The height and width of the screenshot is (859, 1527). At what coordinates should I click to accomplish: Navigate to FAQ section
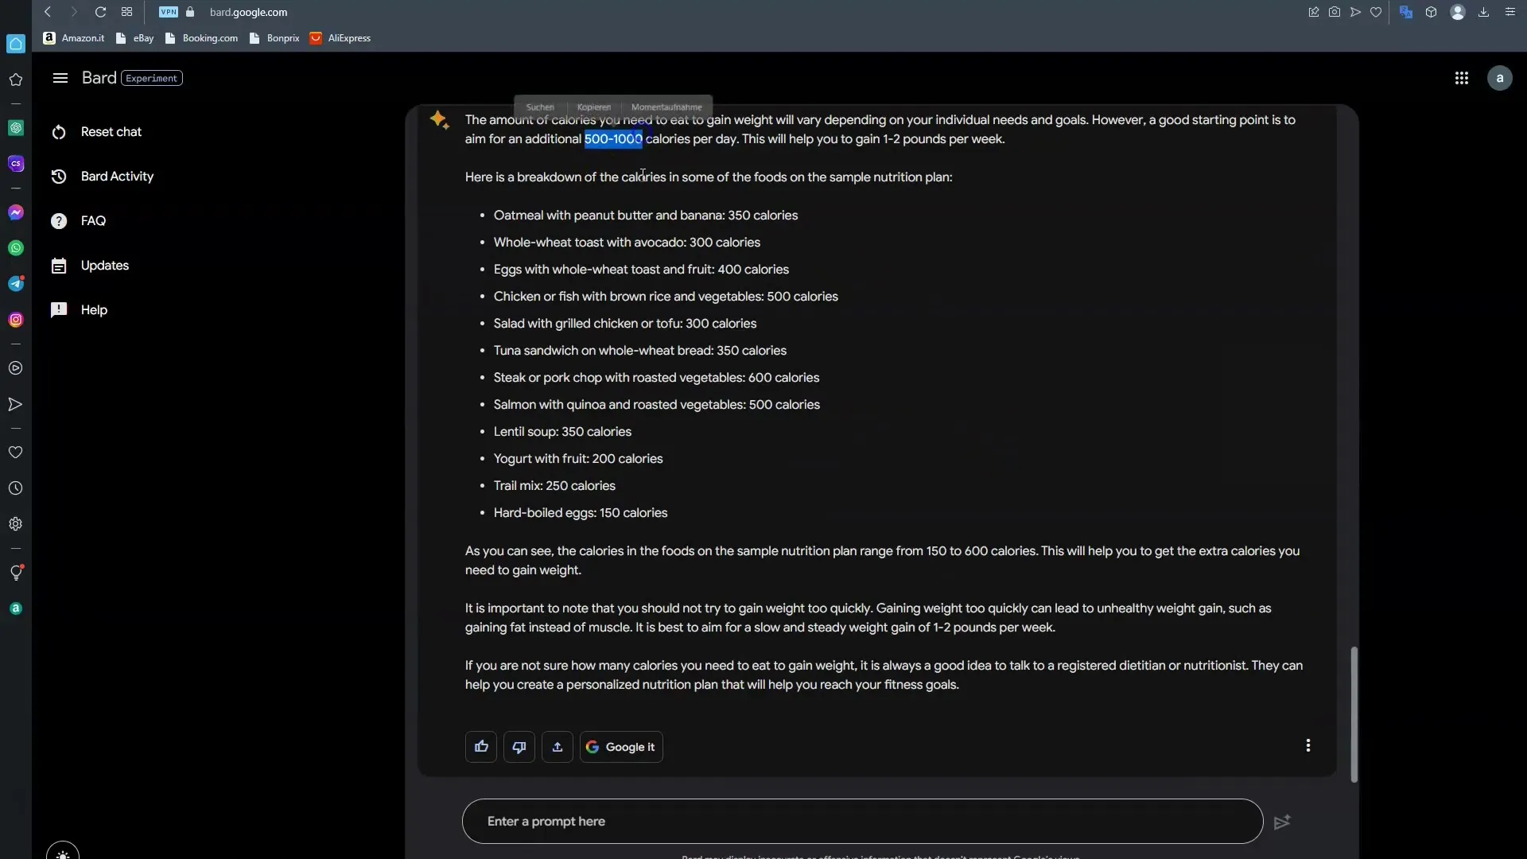click(x=93, y=220)
